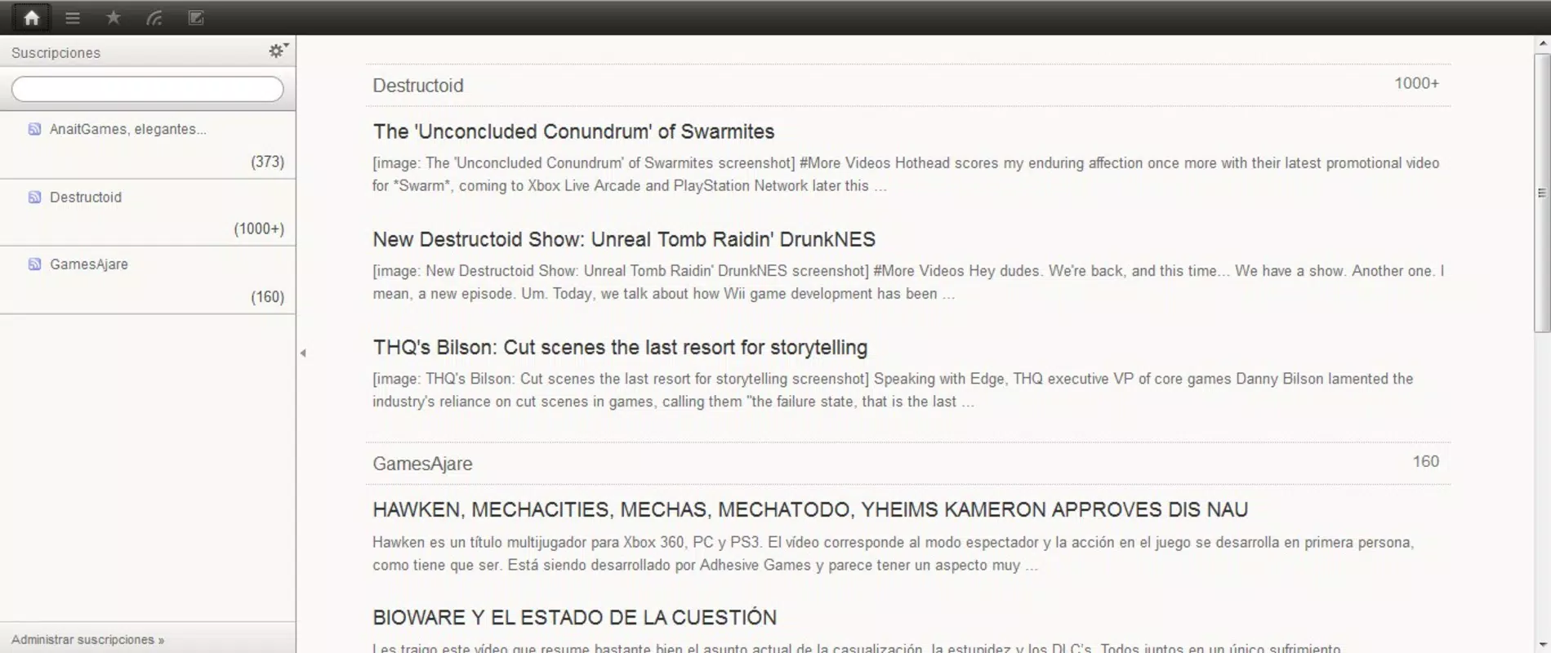Open BIOWARE Y EL ESTADO DE LA CUESTIÓN article
The height and width of the screenshot is (653, 1551).
574,617
